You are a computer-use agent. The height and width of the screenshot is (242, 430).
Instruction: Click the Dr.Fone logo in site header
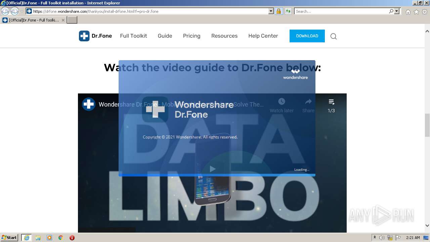click(95, 36)
